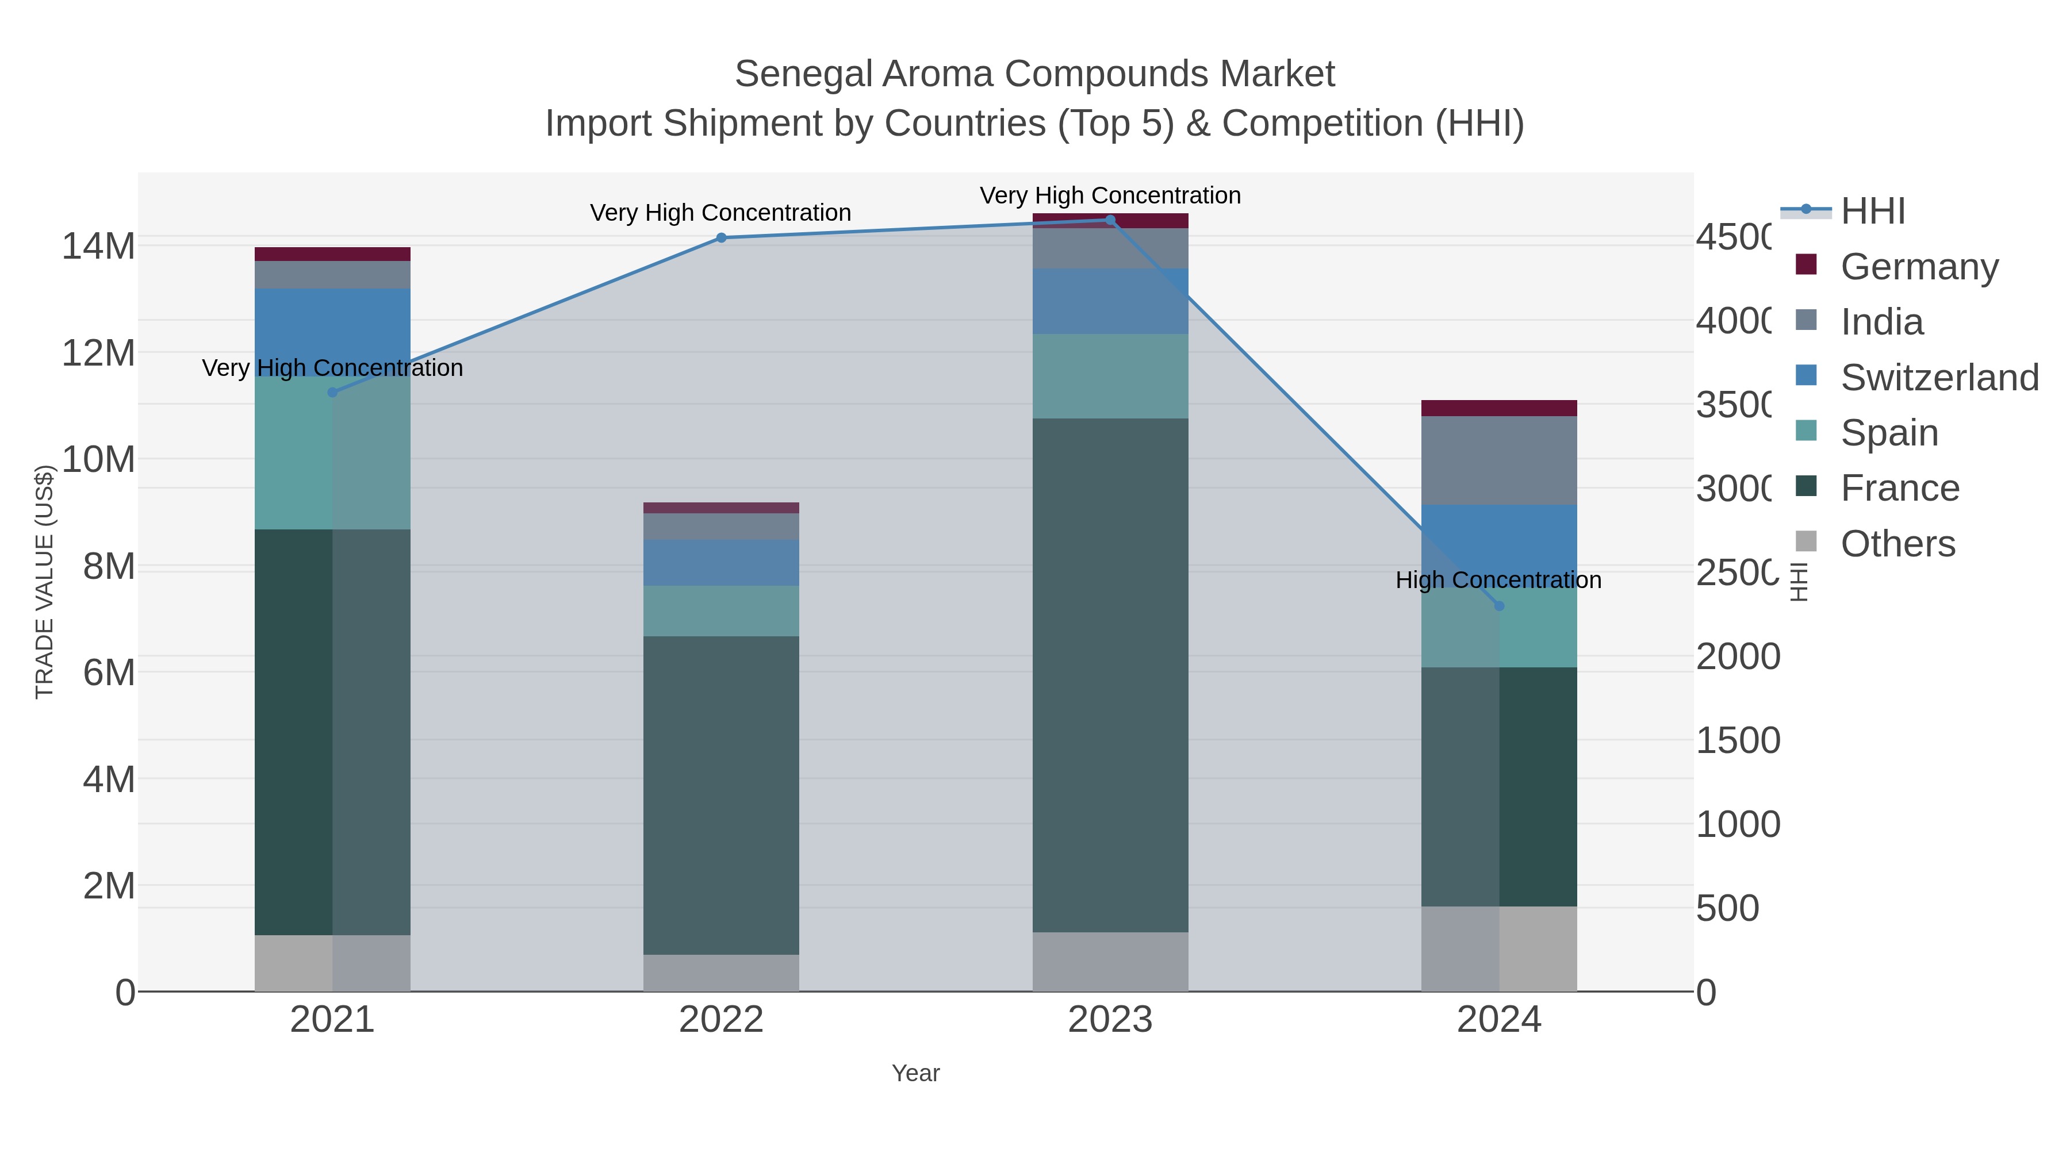This screenshot has height=1164, width=2070.
Task: Click the 14M y-axis tick label
Action: (x=98, y=246)
